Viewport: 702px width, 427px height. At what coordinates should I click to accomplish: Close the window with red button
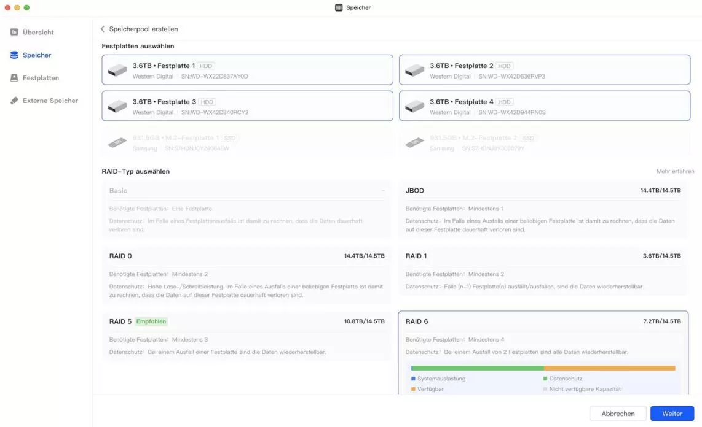pyautogui.click(x=7, y=7)
